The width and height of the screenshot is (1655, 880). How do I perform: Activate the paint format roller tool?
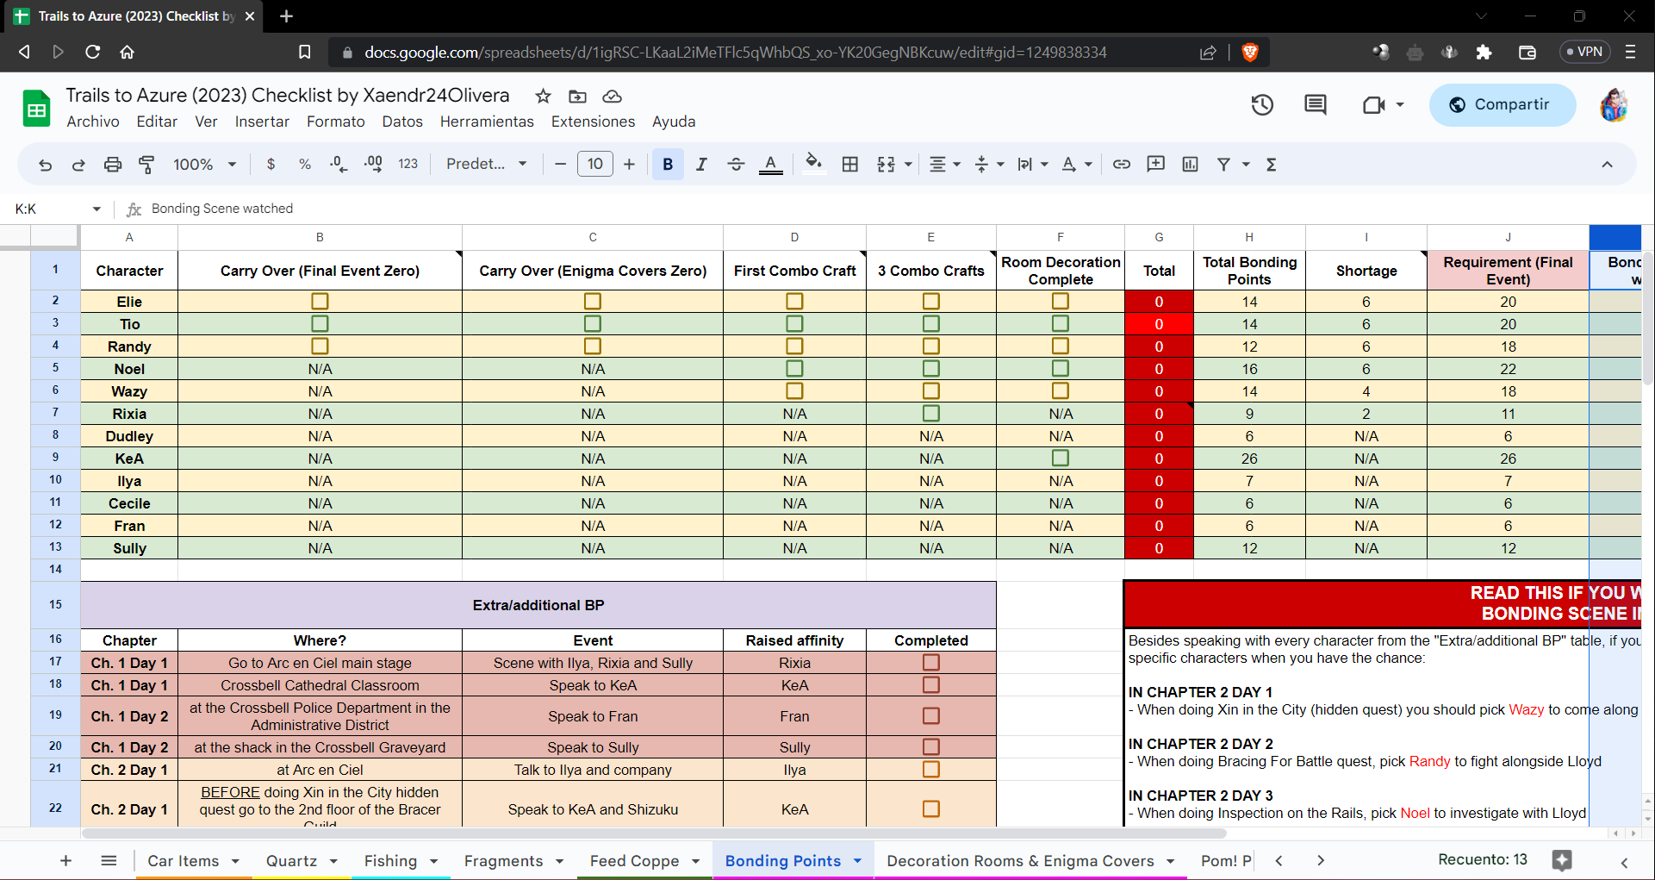click(146, 165)
